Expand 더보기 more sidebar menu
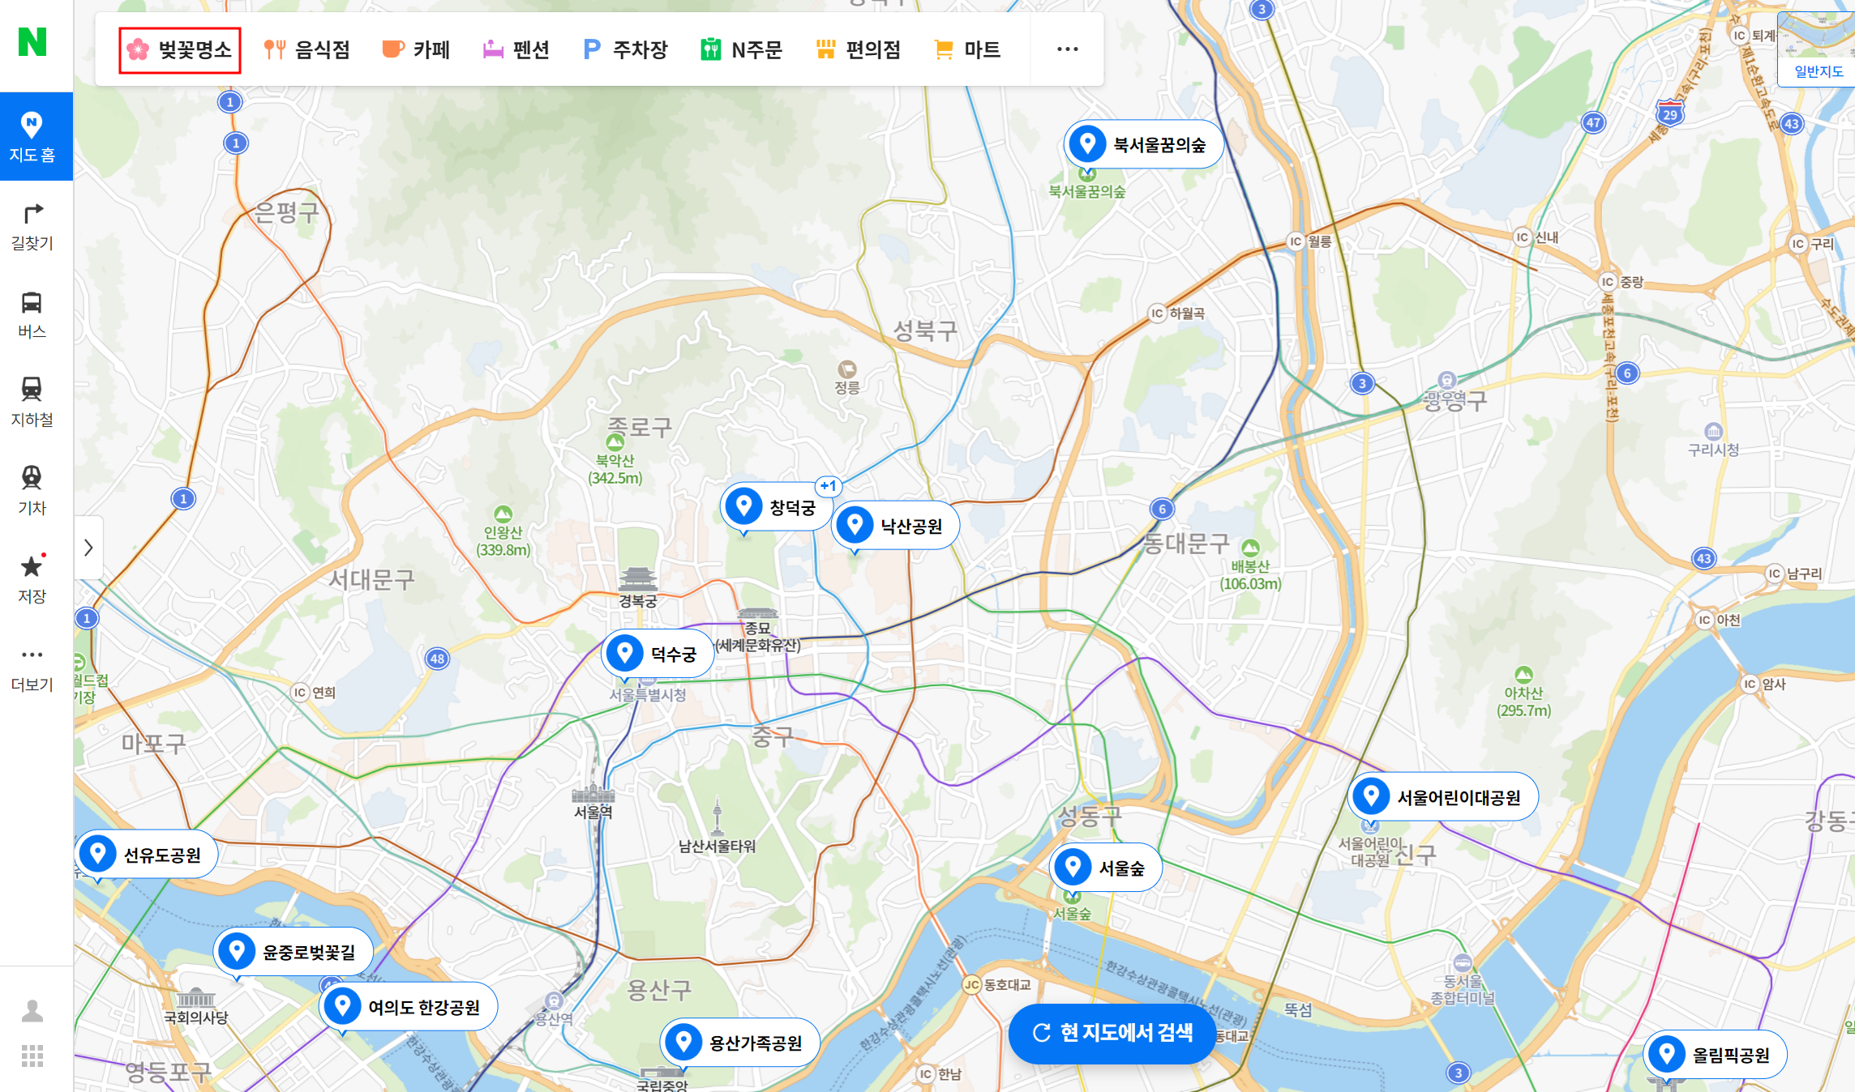The image size is (1855, 1092). [32, 668]
